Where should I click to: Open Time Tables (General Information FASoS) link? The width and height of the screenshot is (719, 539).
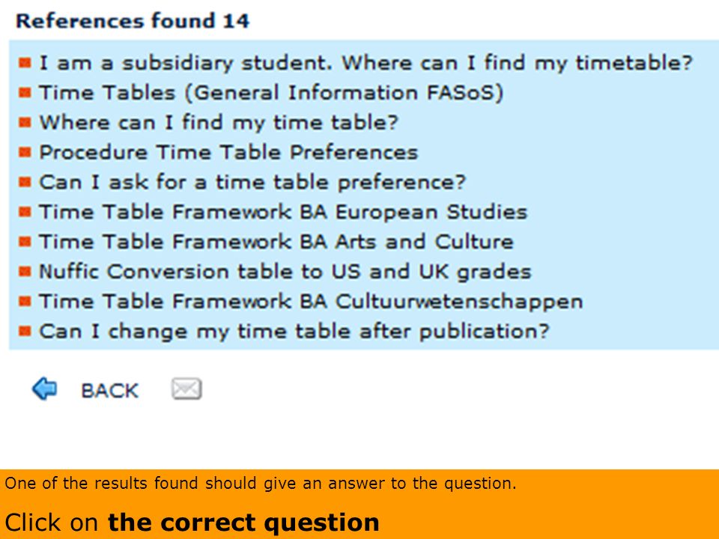[271, 93]
